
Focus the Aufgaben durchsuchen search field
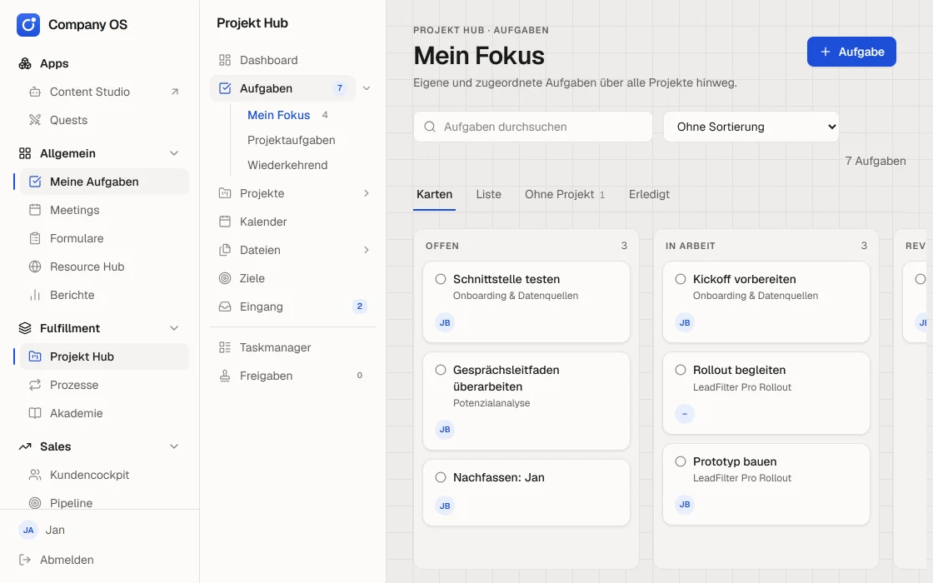click(533, 127)
